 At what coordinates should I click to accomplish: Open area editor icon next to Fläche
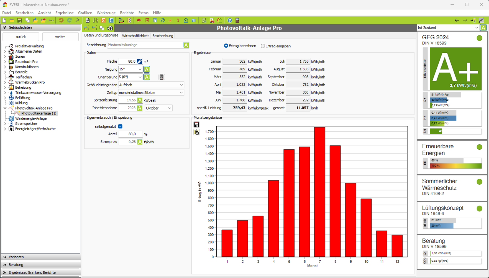point(139,62)
